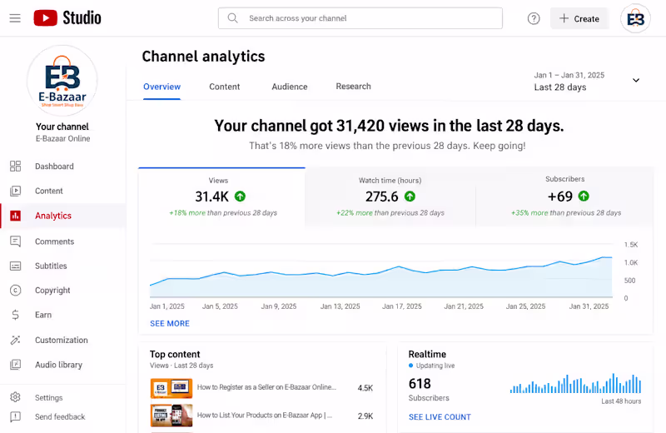Click the green up arrow beside +69 subscribers
This screenshot has height=433, width=666.
click(x=584, y=196)
